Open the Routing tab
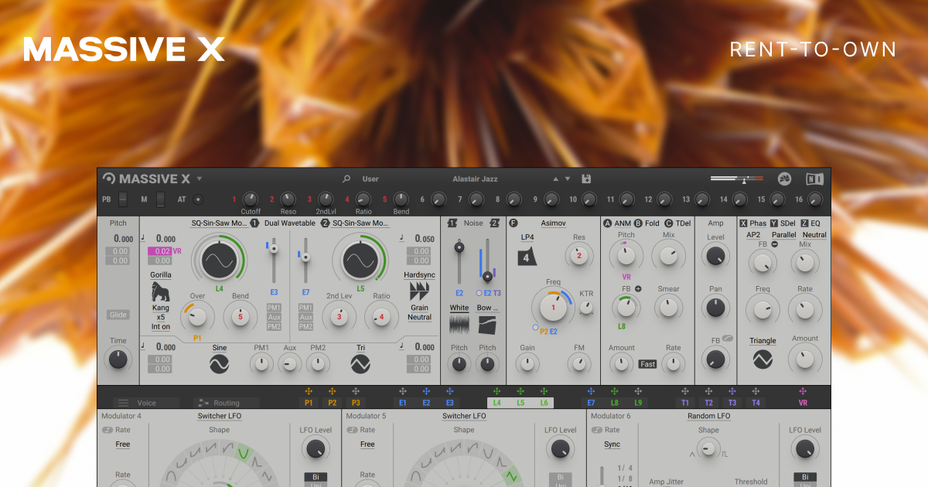The image size is (928, 487). pos(226,403)
